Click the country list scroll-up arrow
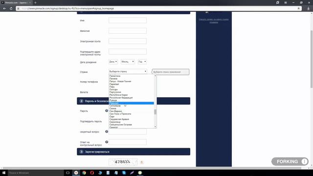The image size is (313, 176). pos(156,76)
